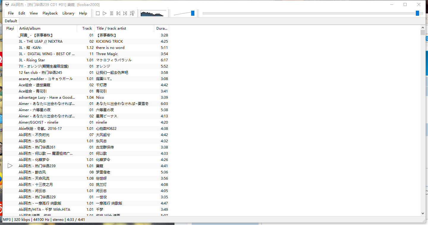
Task: Click the play icon
Action: pyautogui.click(x=104, y=13)
